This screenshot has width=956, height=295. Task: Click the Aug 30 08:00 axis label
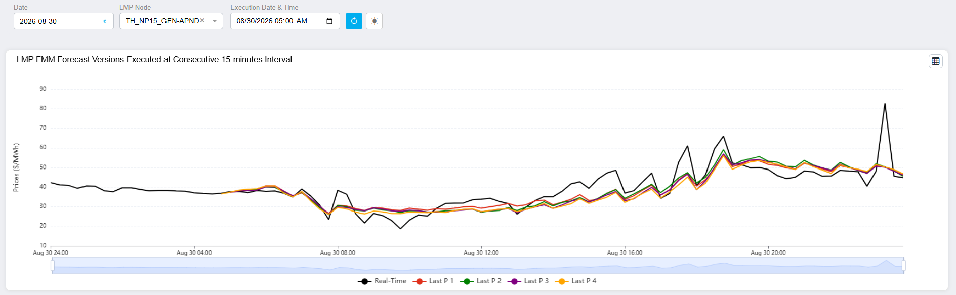[x=338, y=252]
